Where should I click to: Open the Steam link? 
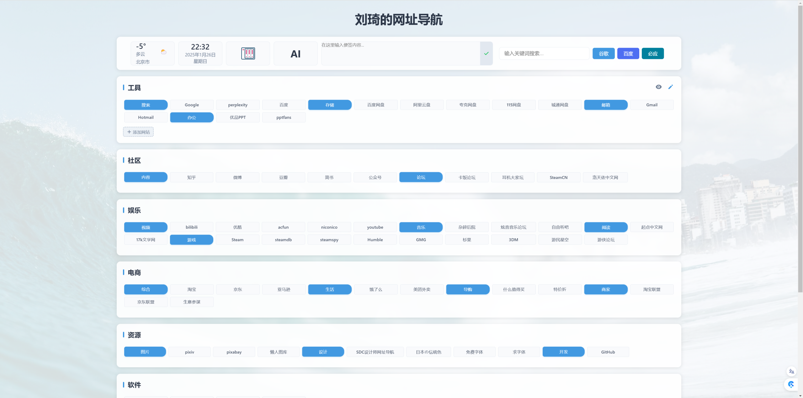[x=237, y=240]
